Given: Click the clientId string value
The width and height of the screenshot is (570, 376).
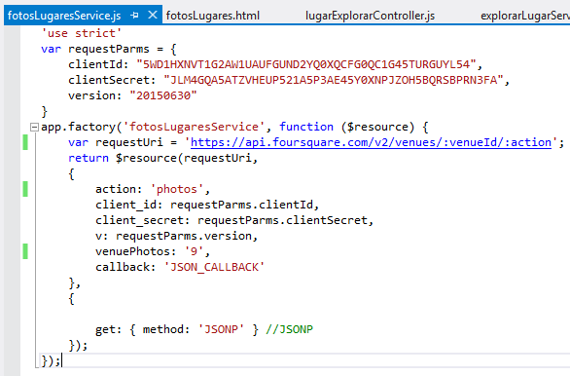Looking at the screenshot, I should 306,64.
